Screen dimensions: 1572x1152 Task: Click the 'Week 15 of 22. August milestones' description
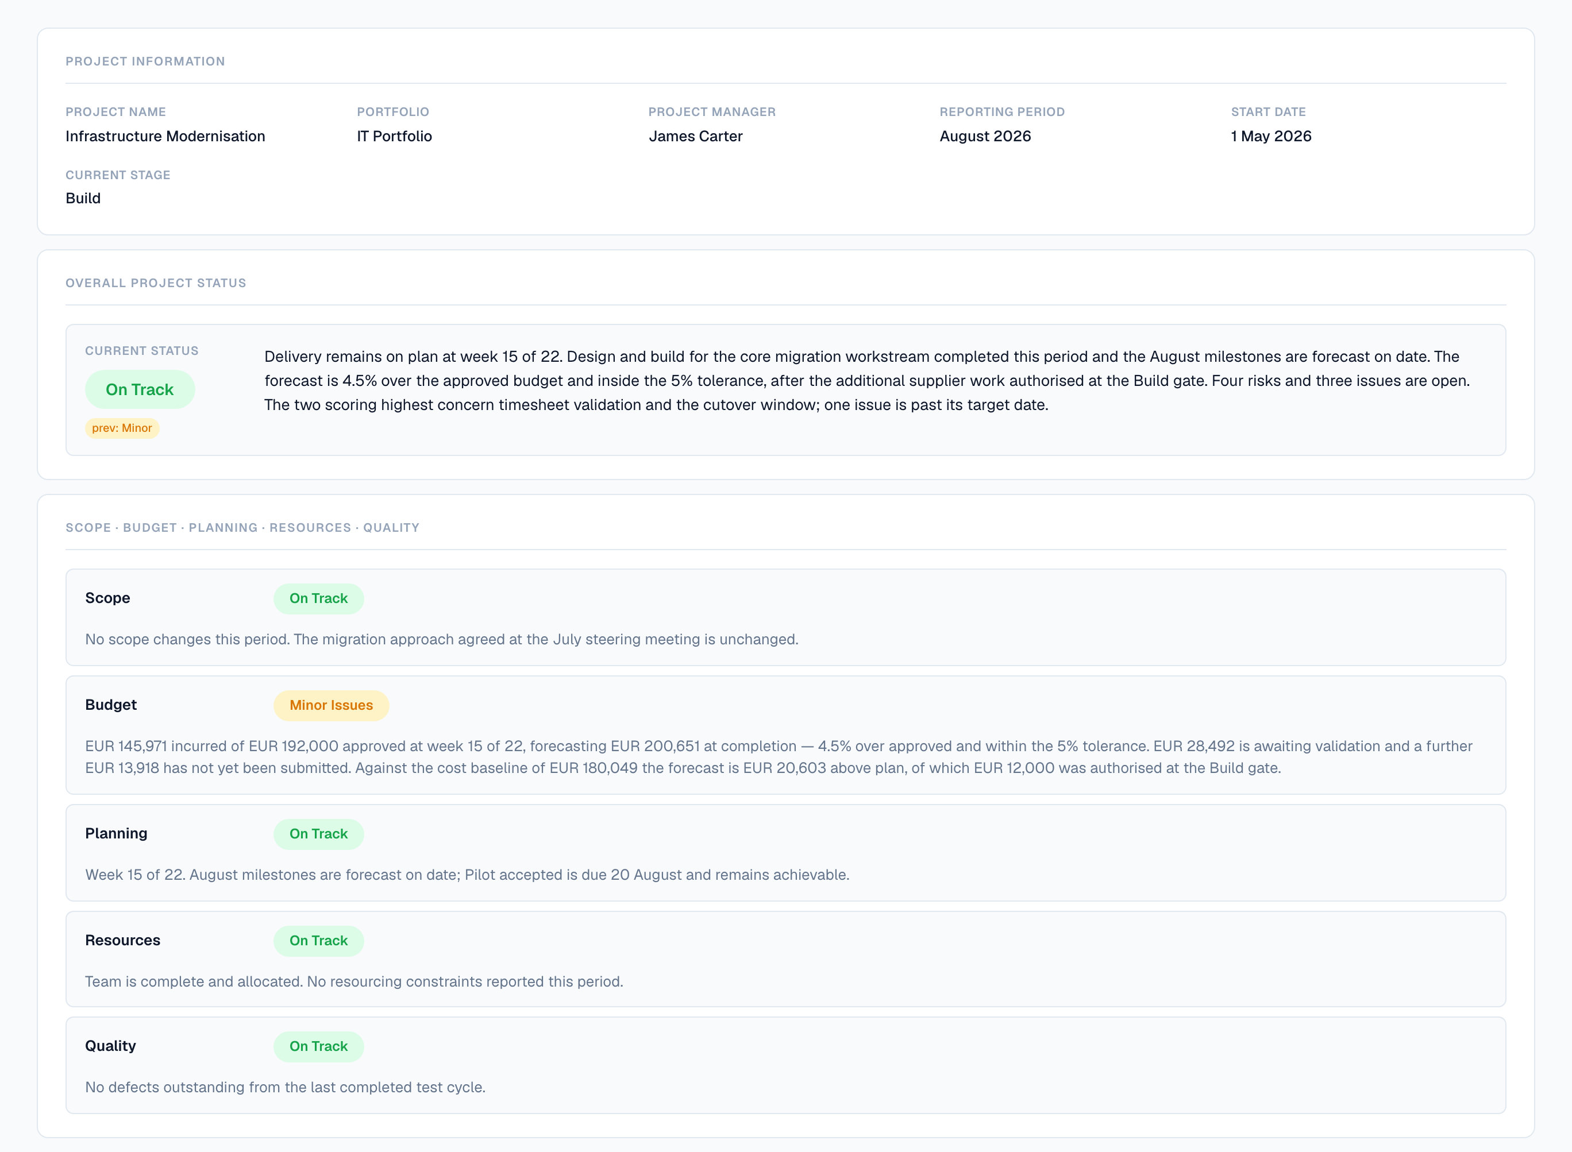pyautogui.click(x=468, y=875)
